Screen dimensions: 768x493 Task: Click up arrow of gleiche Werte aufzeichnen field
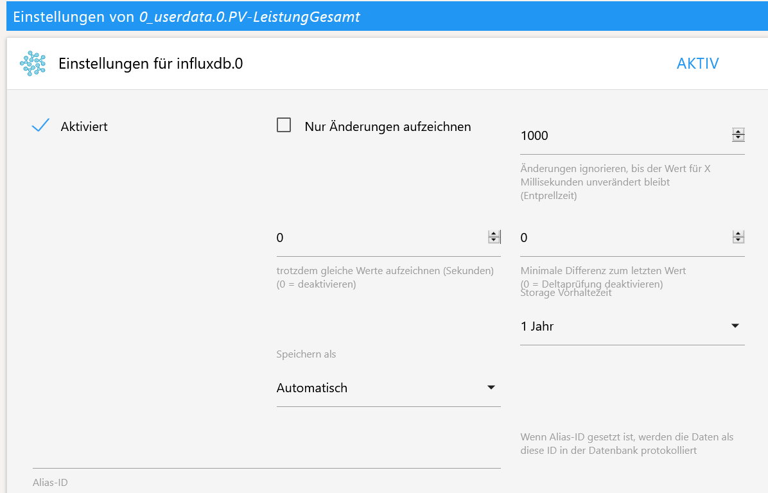(494, 234)
